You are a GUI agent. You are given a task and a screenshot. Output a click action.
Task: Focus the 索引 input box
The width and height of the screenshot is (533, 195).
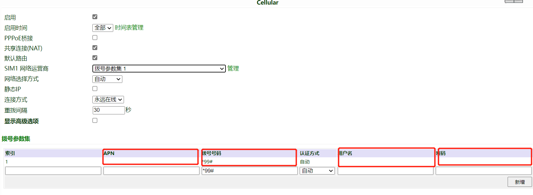click(x=53, y=171)
